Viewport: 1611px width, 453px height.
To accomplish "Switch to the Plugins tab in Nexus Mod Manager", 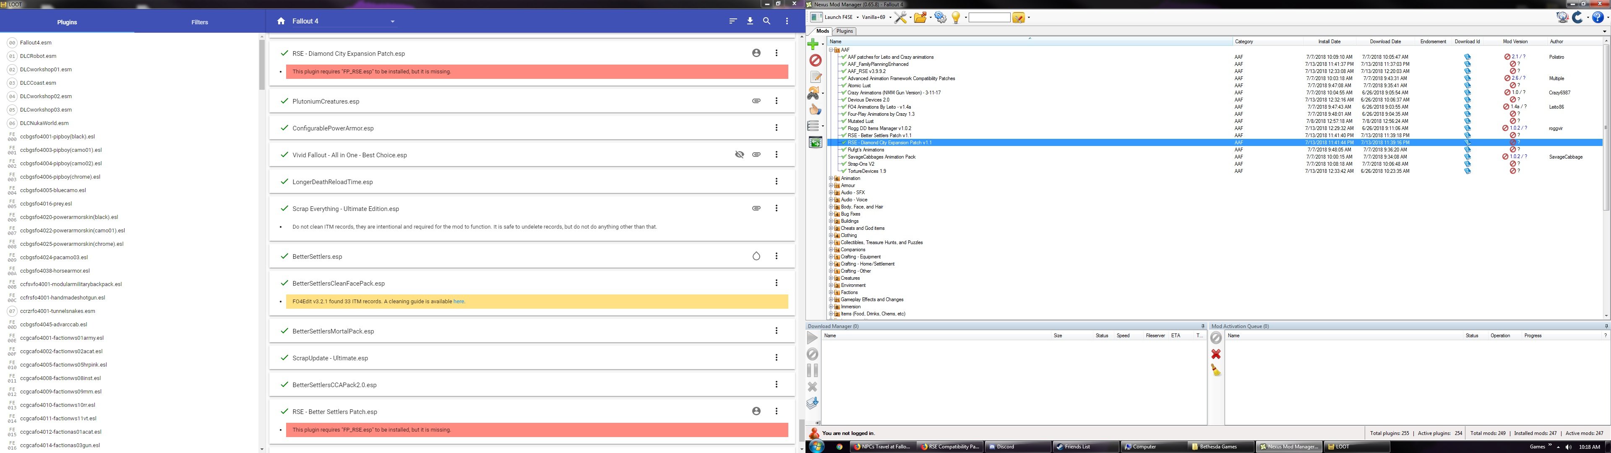I will (844, 31).
